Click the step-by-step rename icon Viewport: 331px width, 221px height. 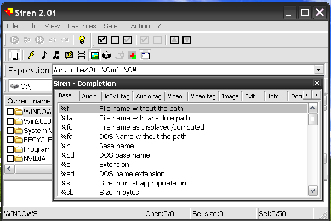click(x=27, y=39)
